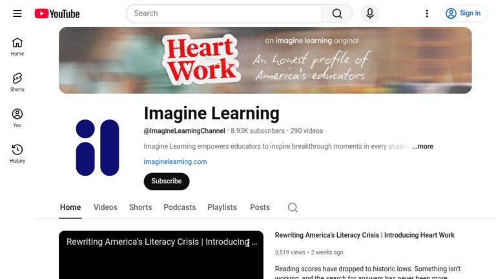Viewport: 496px width, 279px height.
Task: Open the hamburger guide menu
Action: point(17,14)
